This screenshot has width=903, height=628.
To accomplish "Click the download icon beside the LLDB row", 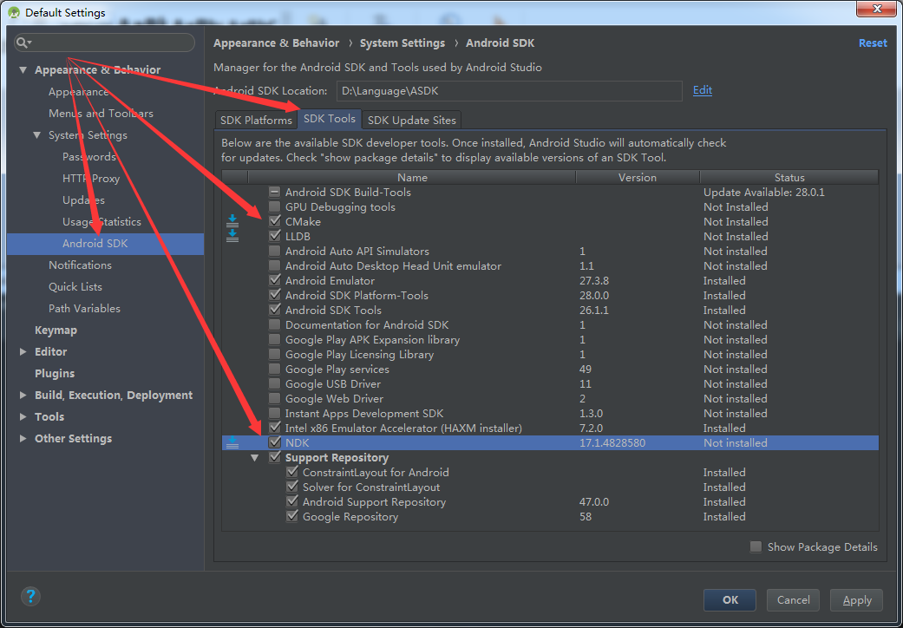I will point(232,236).
